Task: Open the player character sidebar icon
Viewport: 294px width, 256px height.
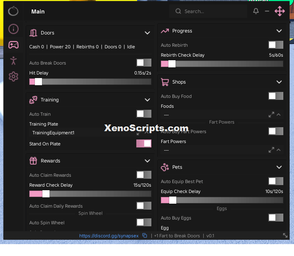Action: click(x=13, y=61)
